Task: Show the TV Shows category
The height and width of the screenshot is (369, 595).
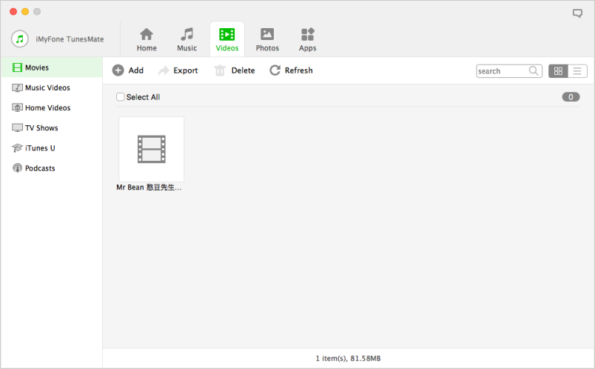Action: 51,127
